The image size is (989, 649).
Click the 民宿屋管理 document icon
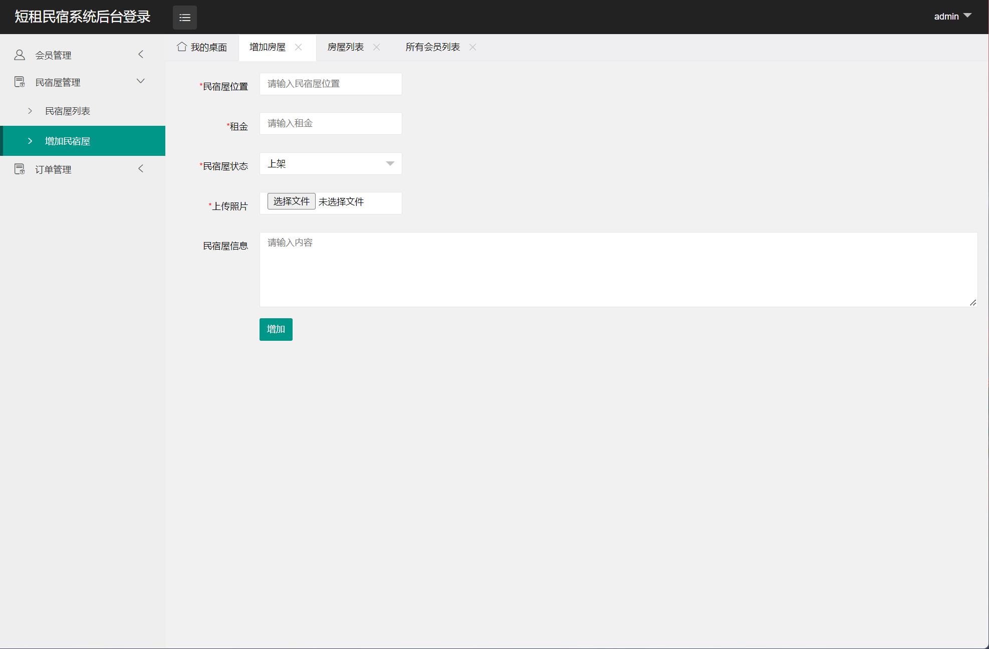pos(20,82)
